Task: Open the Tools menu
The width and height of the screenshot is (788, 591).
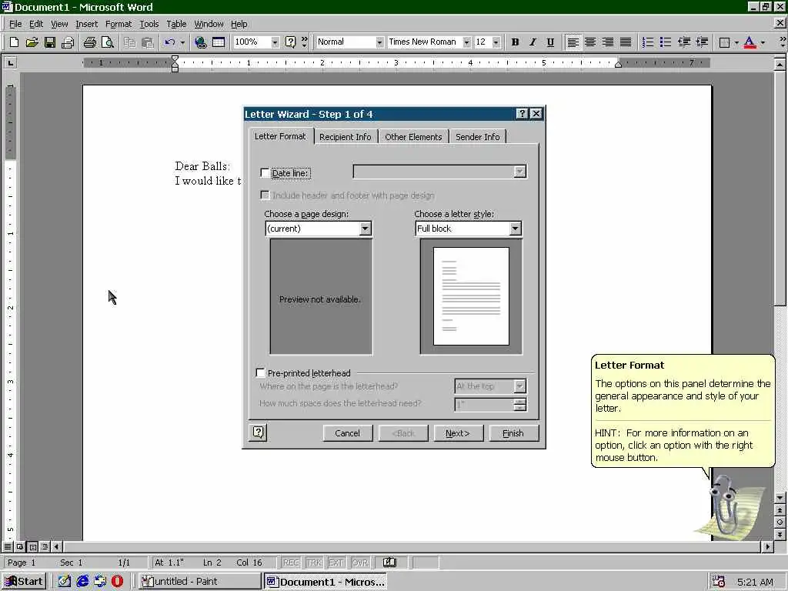Action: [149, 24]
